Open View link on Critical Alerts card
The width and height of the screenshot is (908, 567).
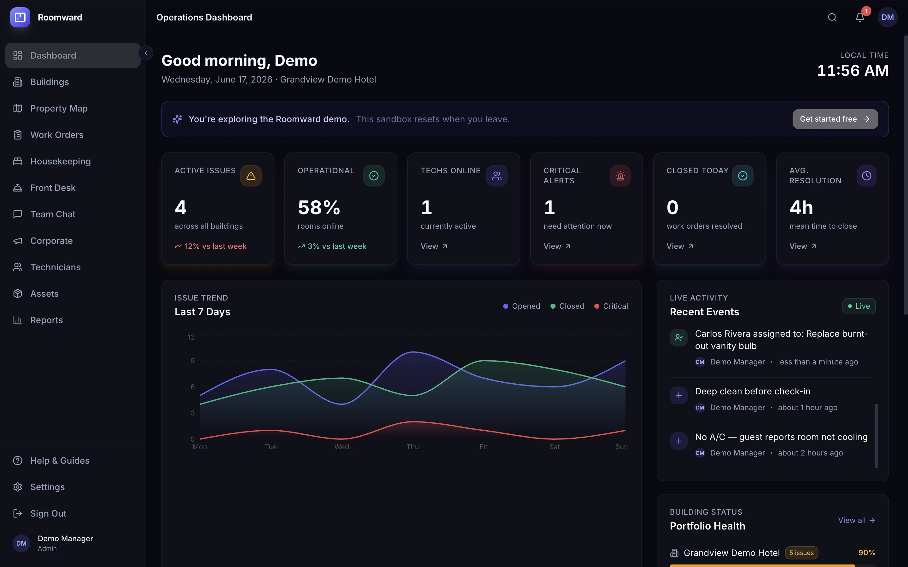click(557, 246)
